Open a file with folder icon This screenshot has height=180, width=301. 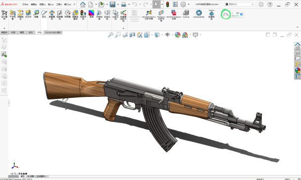pyautogui.click(x=101, y=4)
